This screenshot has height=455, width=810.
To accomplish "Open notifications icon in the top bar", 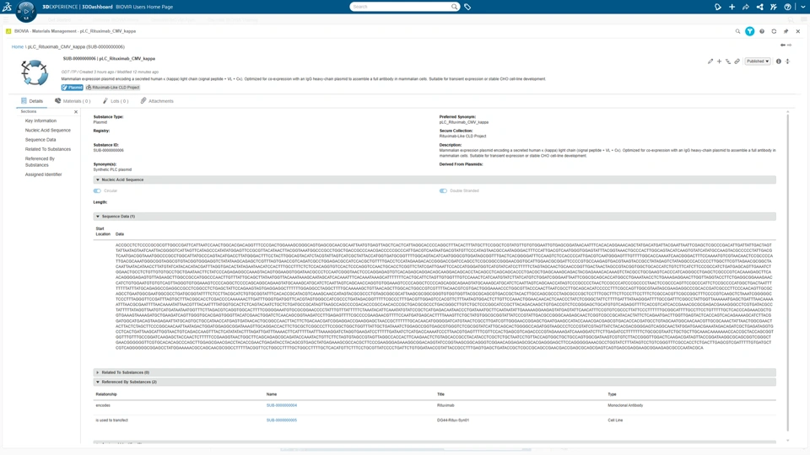I will 717,7.
